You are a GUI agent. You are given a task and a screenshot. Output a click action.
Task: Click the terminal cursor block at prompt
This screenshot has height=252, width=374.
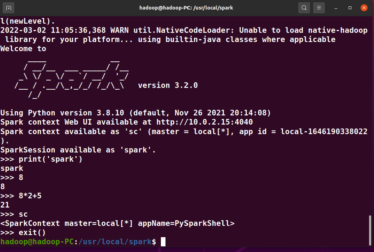tap(163, 242)
